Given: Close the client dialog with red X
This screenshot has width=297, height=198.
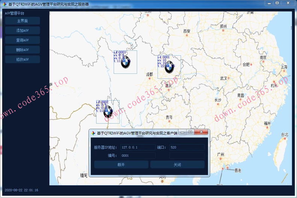Looking at the screenshot, I should pos(202,132).
